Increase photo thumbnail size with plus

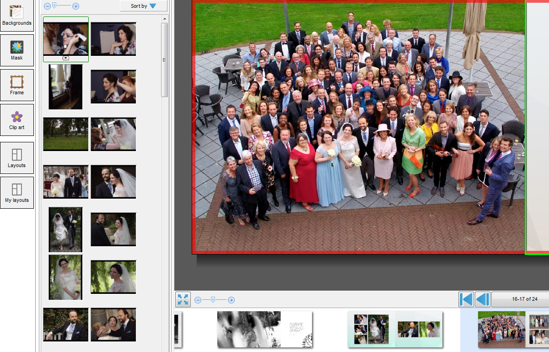click(x=76, y=6)
